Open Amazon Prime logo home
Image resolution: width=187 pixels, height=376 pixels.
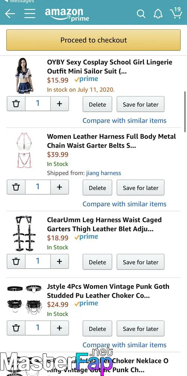click(67, 14)
